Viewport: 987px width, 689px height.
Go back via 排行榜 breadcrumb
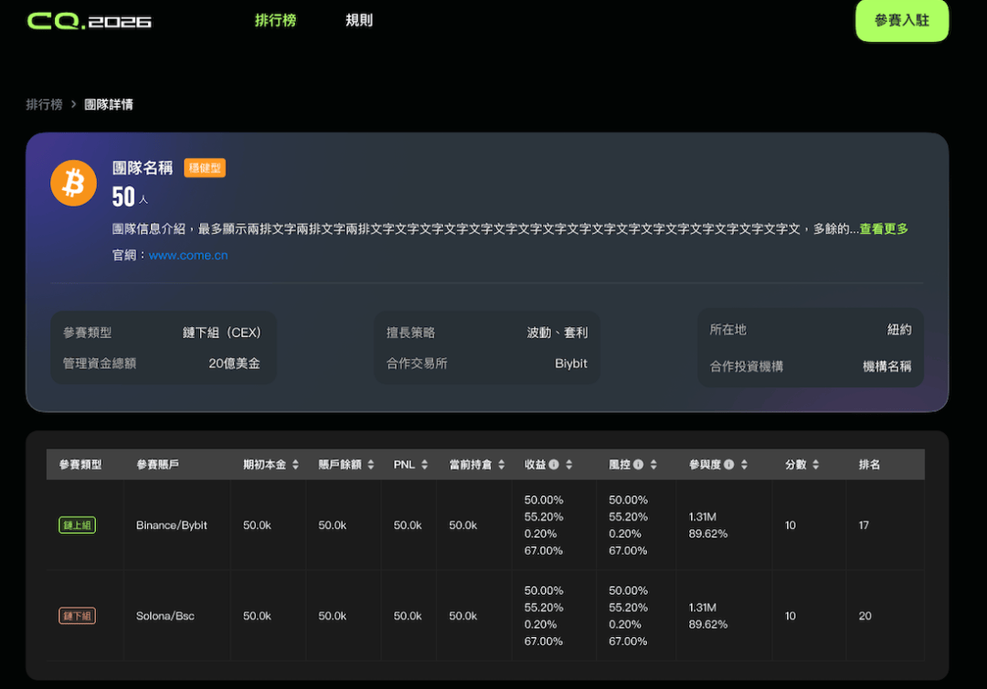tap(44, 104)
